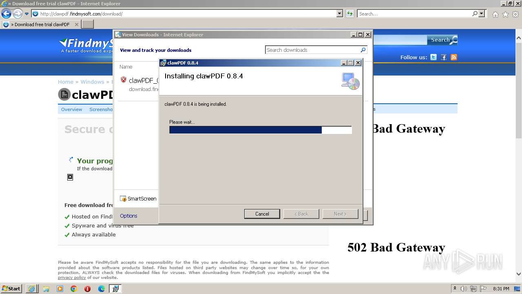The height and width of the screenshot is (294, 522).
Task: Click the Action Center flag tray icon
Action: [483, 289]
